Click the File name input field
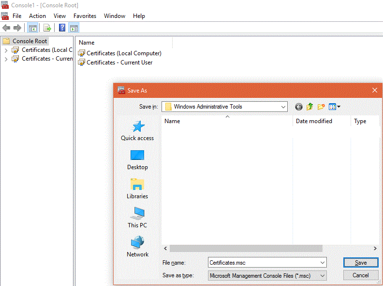This screenshot has height=286, width=383. 264,263
